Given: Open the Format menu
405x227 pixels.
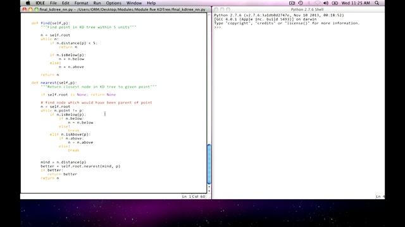Looking at the screenshot, I should (x=81, y=3).
